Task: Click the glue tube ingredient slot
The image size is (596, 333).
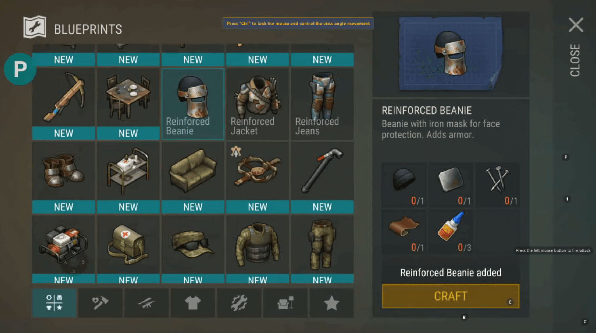Action: pos(451,231)
